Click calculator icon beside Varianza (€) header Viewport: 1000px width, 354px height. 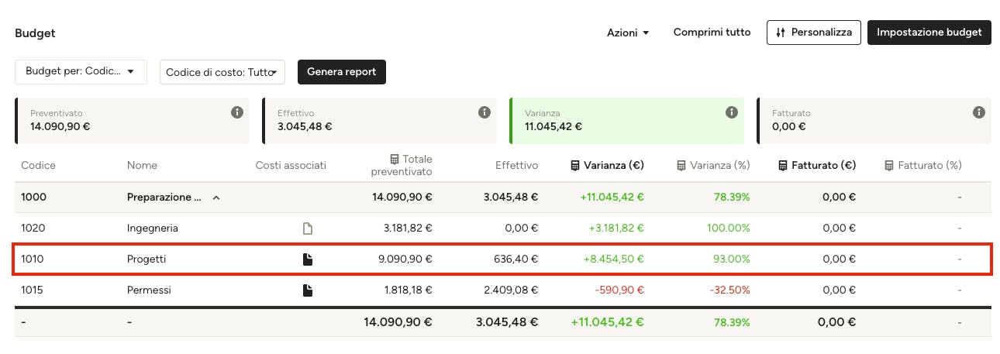[x=575, y=165]
